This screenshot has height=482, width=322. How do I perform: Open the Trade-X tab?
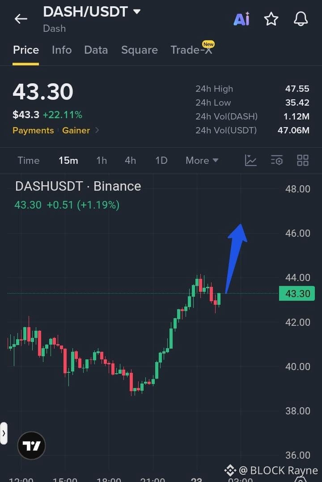pyautogui.click(x=192, y=50)
